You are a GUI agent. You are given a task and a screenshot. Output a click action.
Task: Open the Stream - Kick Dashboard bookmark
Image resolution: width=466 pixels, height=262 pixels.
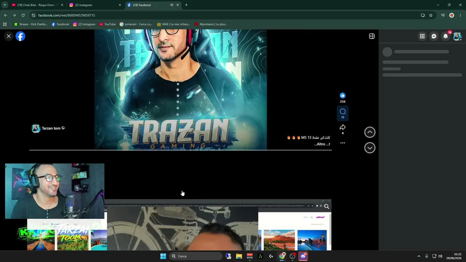pyautogui.click(x=31, y=24)
